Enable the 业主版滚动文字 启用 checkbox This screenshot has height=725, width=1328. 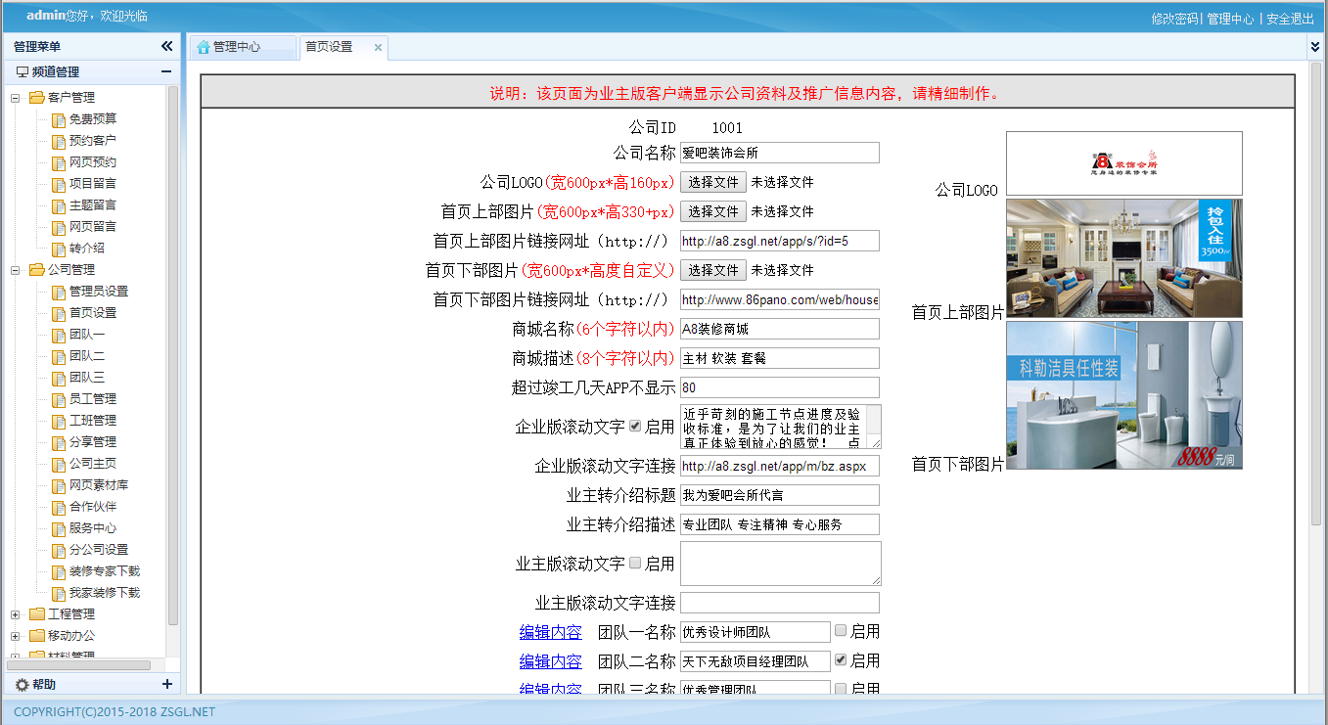pos(635,564)
